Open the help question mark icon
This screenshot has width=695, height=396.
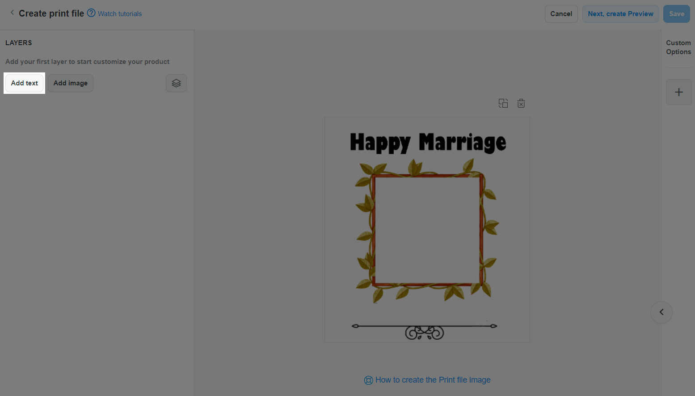91,13
